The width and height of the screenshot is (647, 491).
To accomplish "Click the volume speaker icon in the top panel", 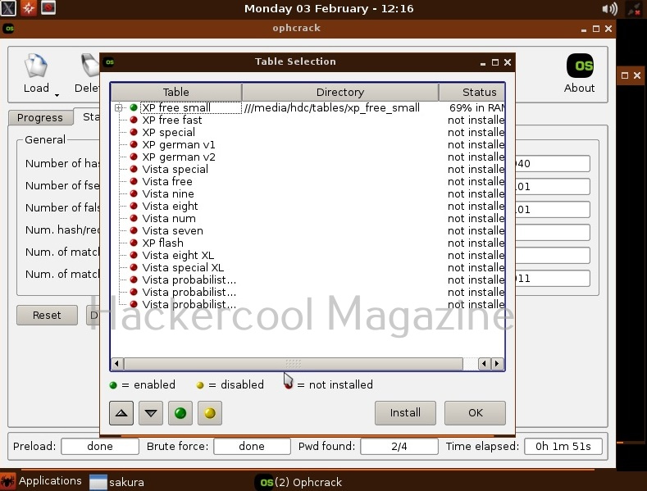I will (x=609, y=9).
